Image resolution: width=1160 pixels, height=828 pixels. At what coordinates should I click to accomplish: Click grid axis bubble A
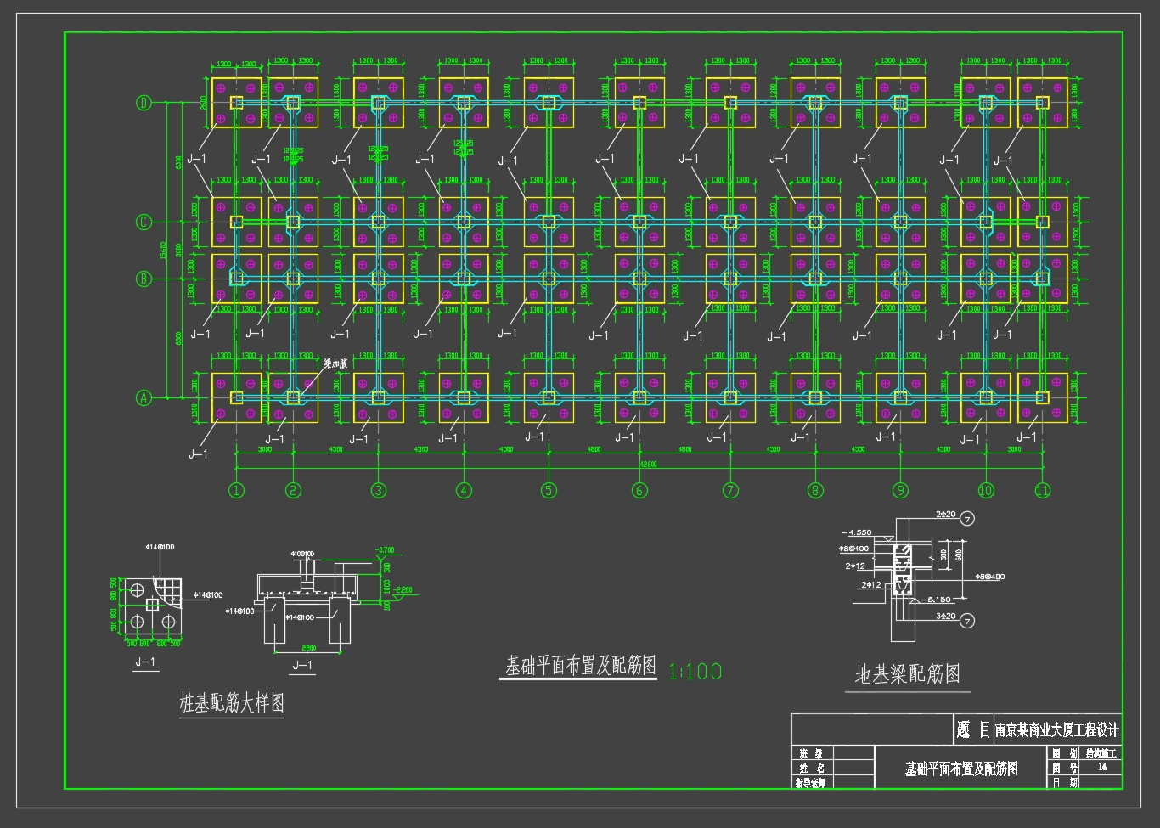click(144, 397)
